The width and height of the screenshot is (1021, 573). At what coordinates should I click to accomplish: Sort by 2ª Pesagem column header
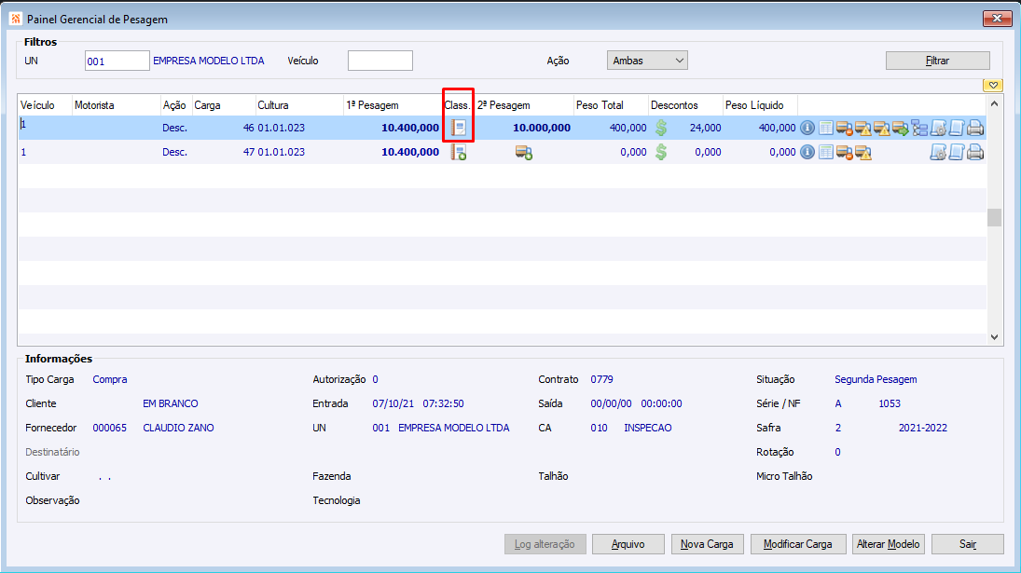coord(524,105)
